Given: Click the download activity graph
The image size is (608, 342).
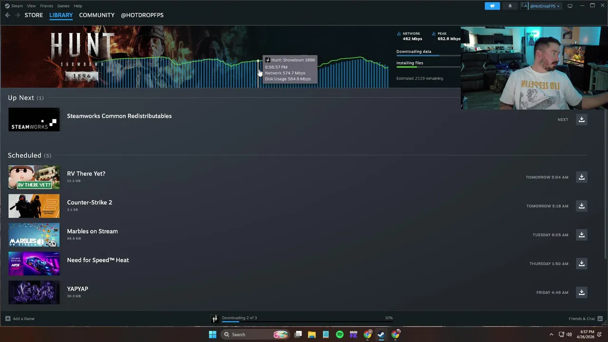Looking at the screenshot, I should tap(242, 72).
